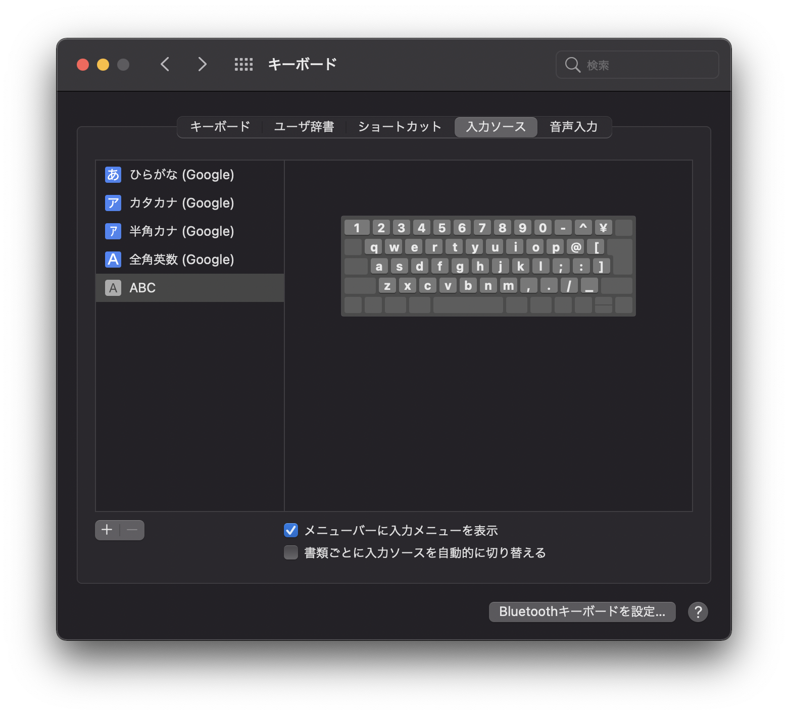Open help via the question mark icon
The width and height of the screenshot is (788, 715).
699,611
